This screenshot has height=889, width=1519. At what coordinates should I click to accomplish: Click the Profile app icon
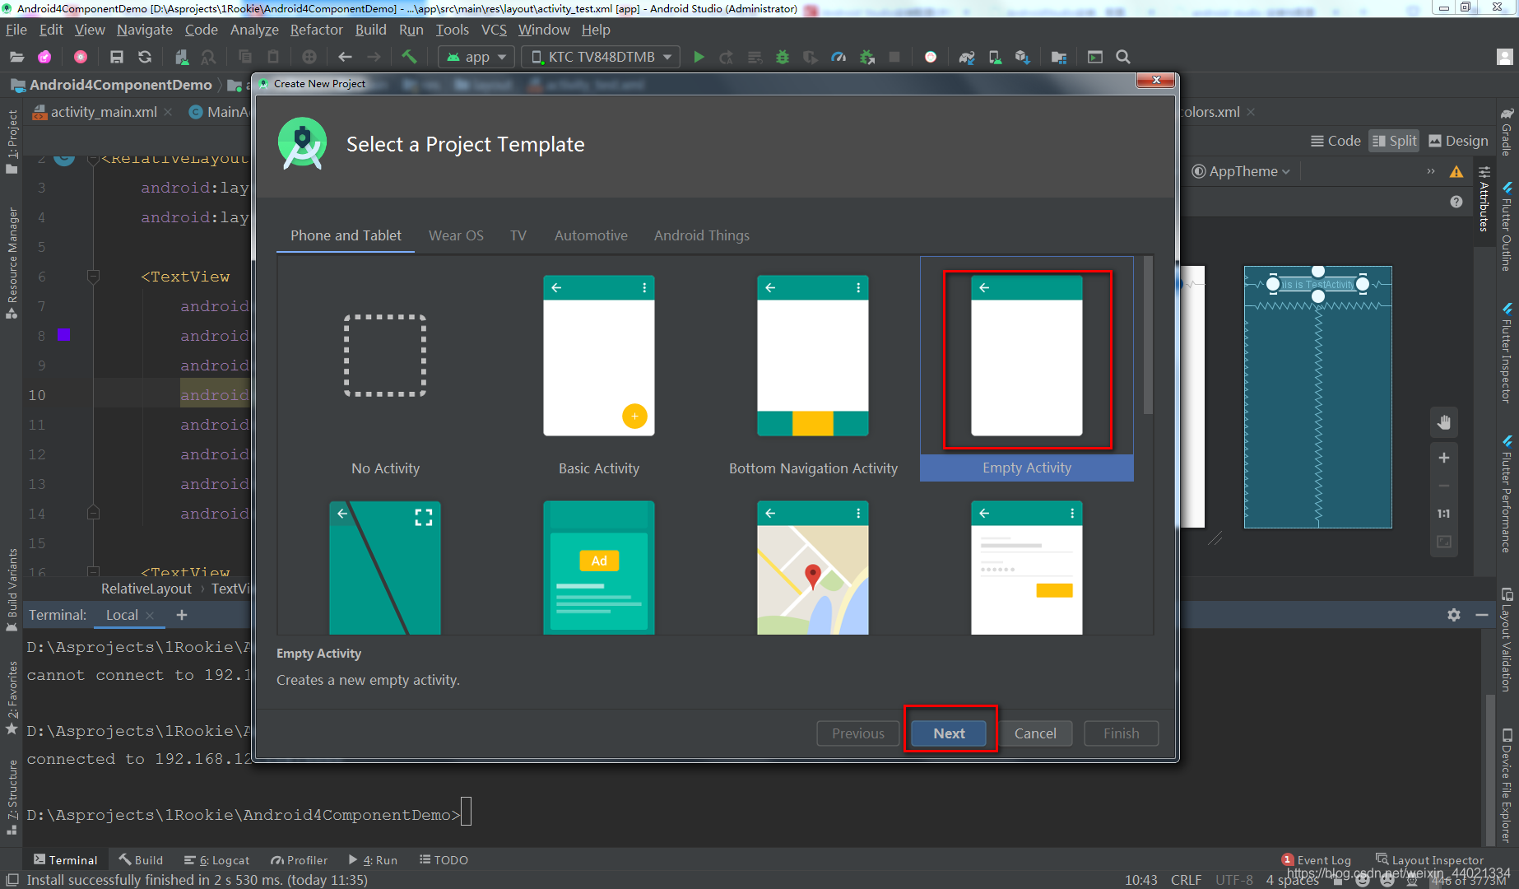838,57
